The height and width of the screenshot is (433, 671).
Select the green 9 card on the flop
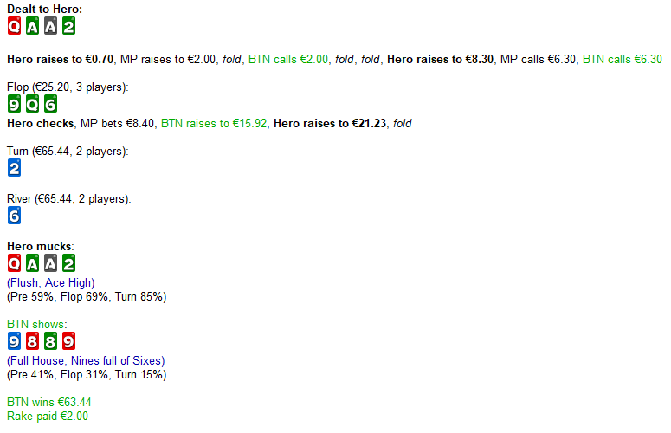click(x=14, y=104)
